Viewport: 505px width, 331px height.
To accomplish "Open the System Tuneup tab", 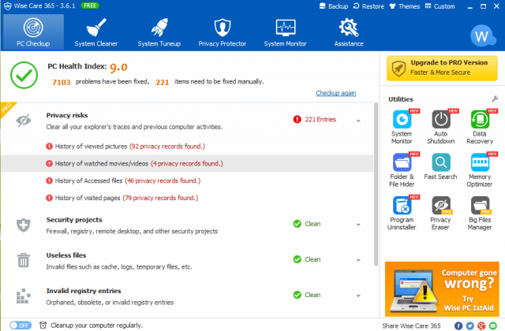I will click(159, 32).
